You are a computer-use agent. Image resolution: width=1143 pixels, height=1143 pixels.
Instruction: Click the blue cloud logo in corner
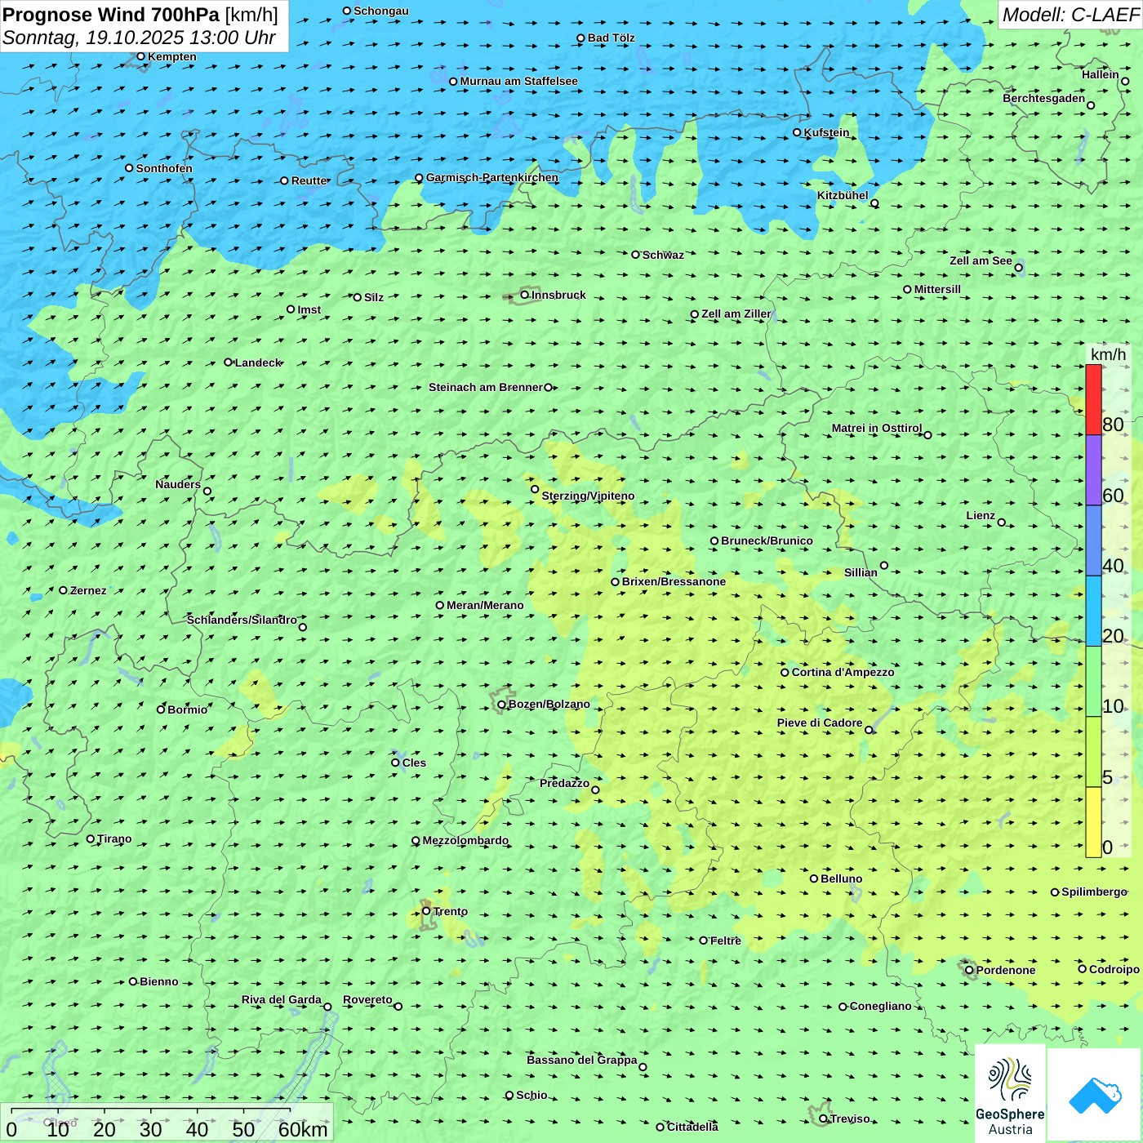point(1095,1094)
